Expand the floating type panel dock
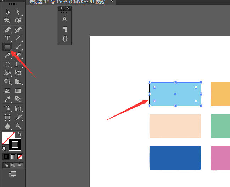230x187 pixels. 62,8
